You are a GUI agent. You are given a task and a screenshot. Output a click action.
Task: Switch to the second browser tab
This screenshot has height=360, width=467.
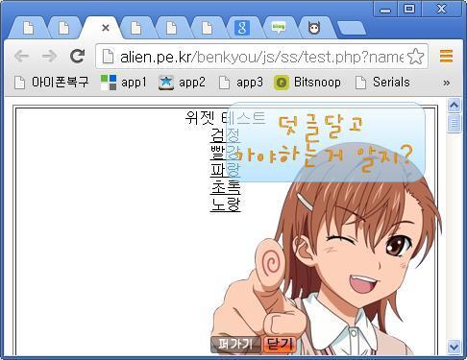[63, 28]
